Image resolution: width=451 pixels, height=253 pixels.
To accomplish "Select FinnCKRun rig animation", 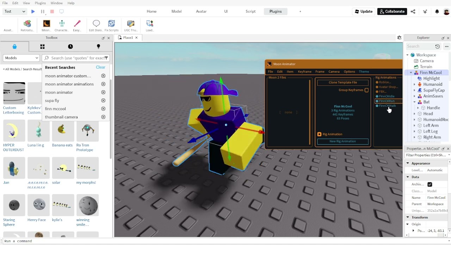I will (x=386, y=101).
